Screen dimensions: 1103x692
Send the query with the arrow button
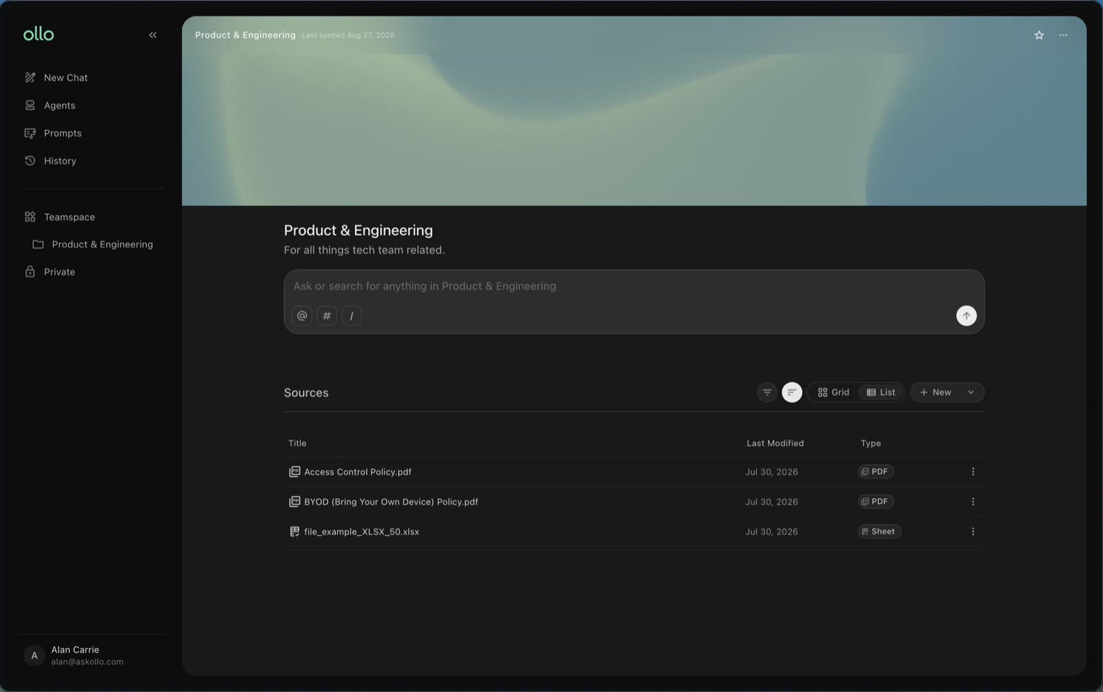[x=967, y=316]
